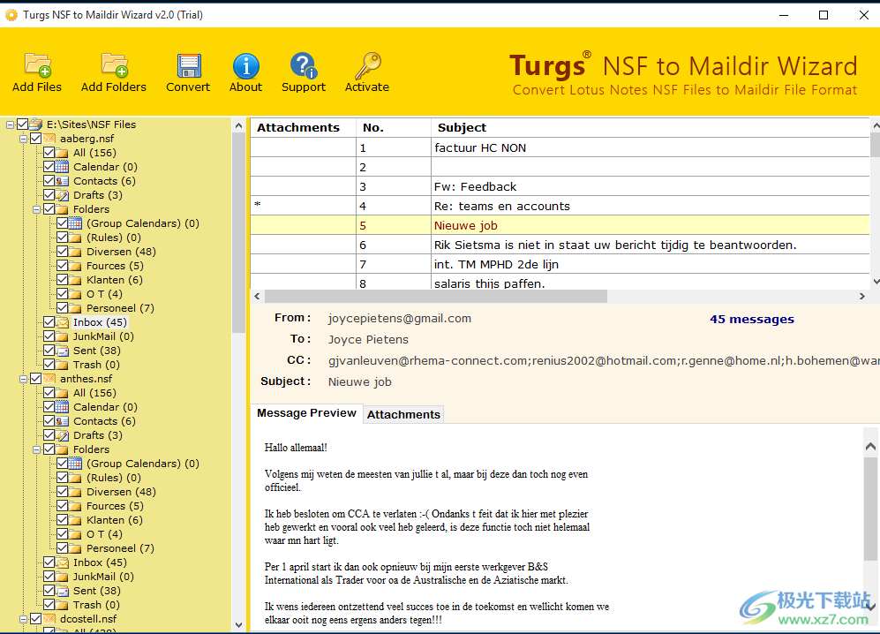
Task: Start conversion with the Convert icon
Action: coord(189,65)
